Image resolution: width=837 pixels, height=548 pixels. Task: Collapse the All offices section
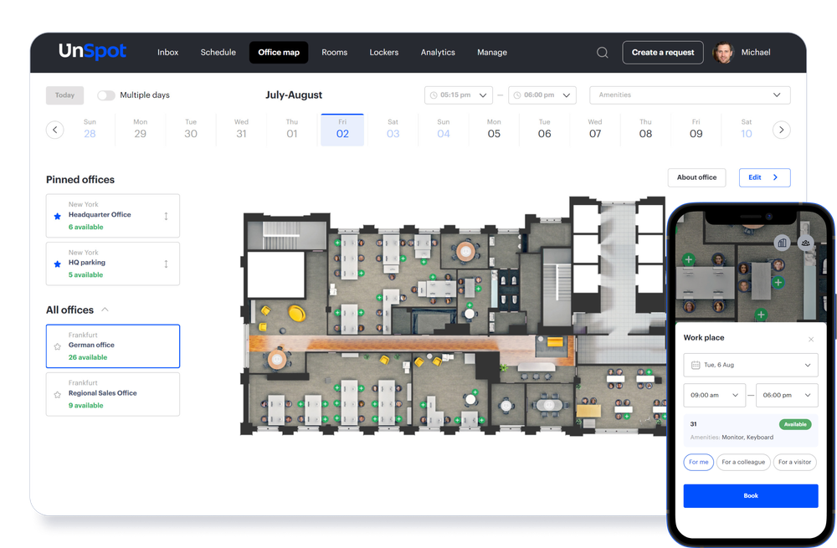tap(105, 310)
